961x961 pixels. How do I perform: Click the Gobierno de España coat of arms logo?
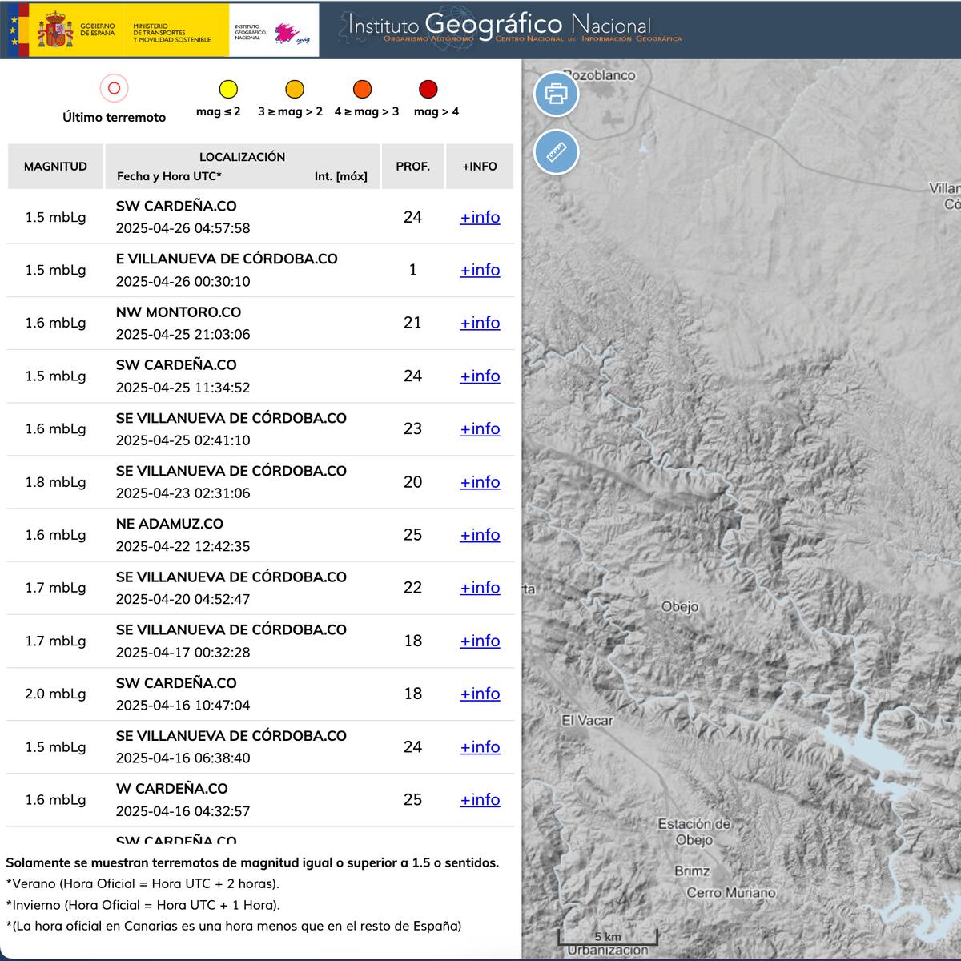pos(55,30)
